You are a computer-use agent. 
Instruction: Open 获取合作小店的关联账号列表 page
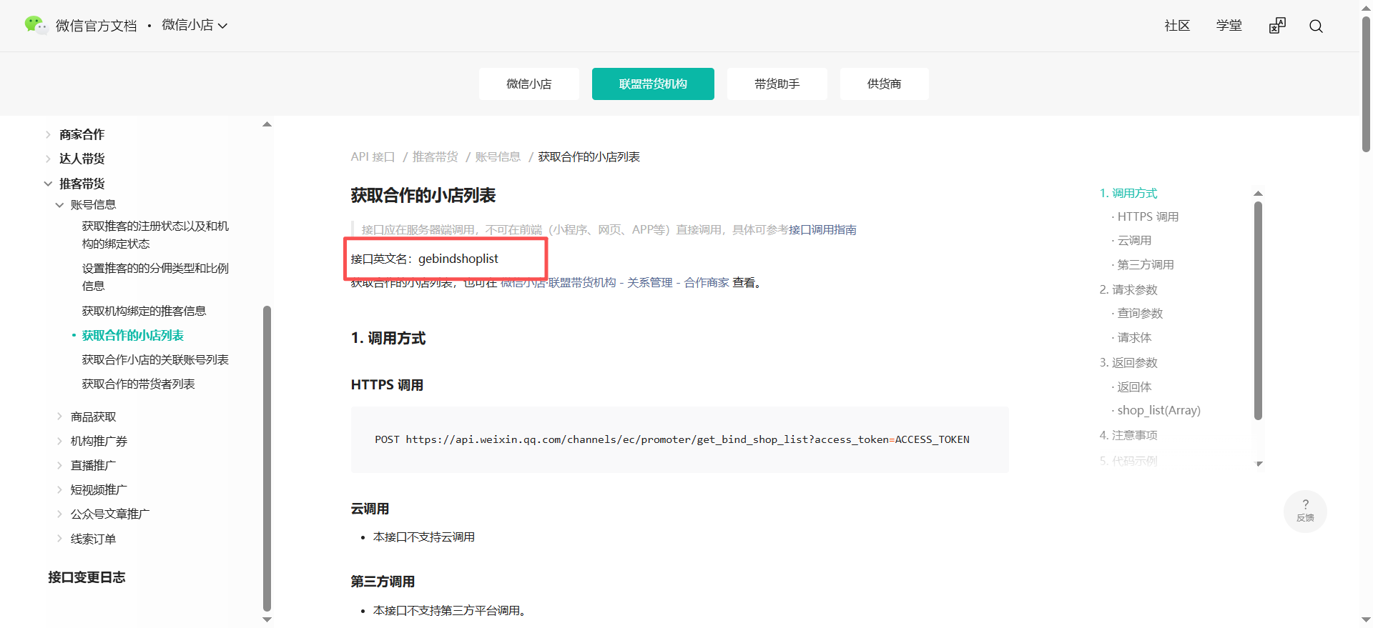pyautogui.click(x=155, y=359)
